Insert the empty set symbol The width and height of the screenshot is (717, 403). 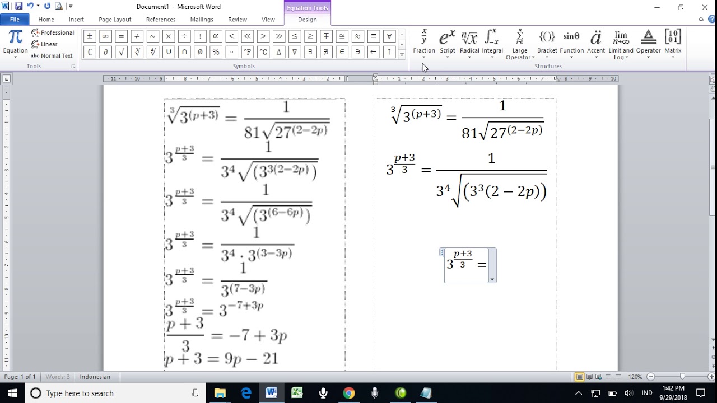tap(200, 52)
